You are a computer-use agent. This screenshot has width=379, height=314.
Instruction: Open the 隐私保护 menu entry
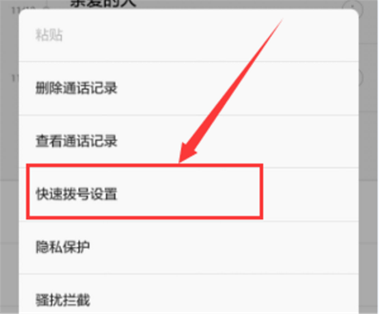tap(188, 247)
